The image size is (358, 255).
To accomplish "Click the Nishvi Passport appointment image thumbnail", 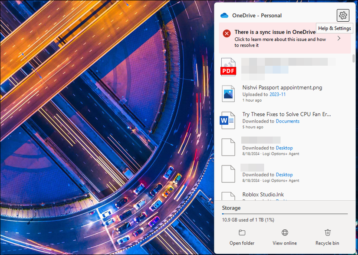I will [x=228, y=93].
